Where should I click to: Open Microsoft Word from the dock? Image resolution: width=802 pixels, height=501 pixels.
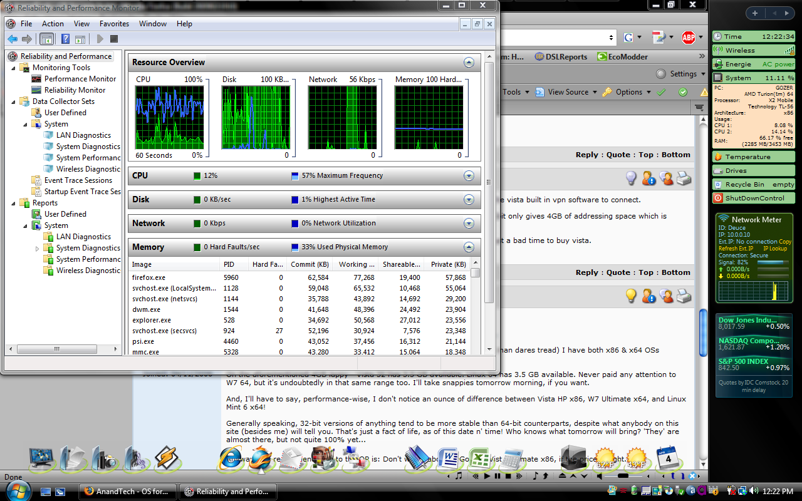448,459
